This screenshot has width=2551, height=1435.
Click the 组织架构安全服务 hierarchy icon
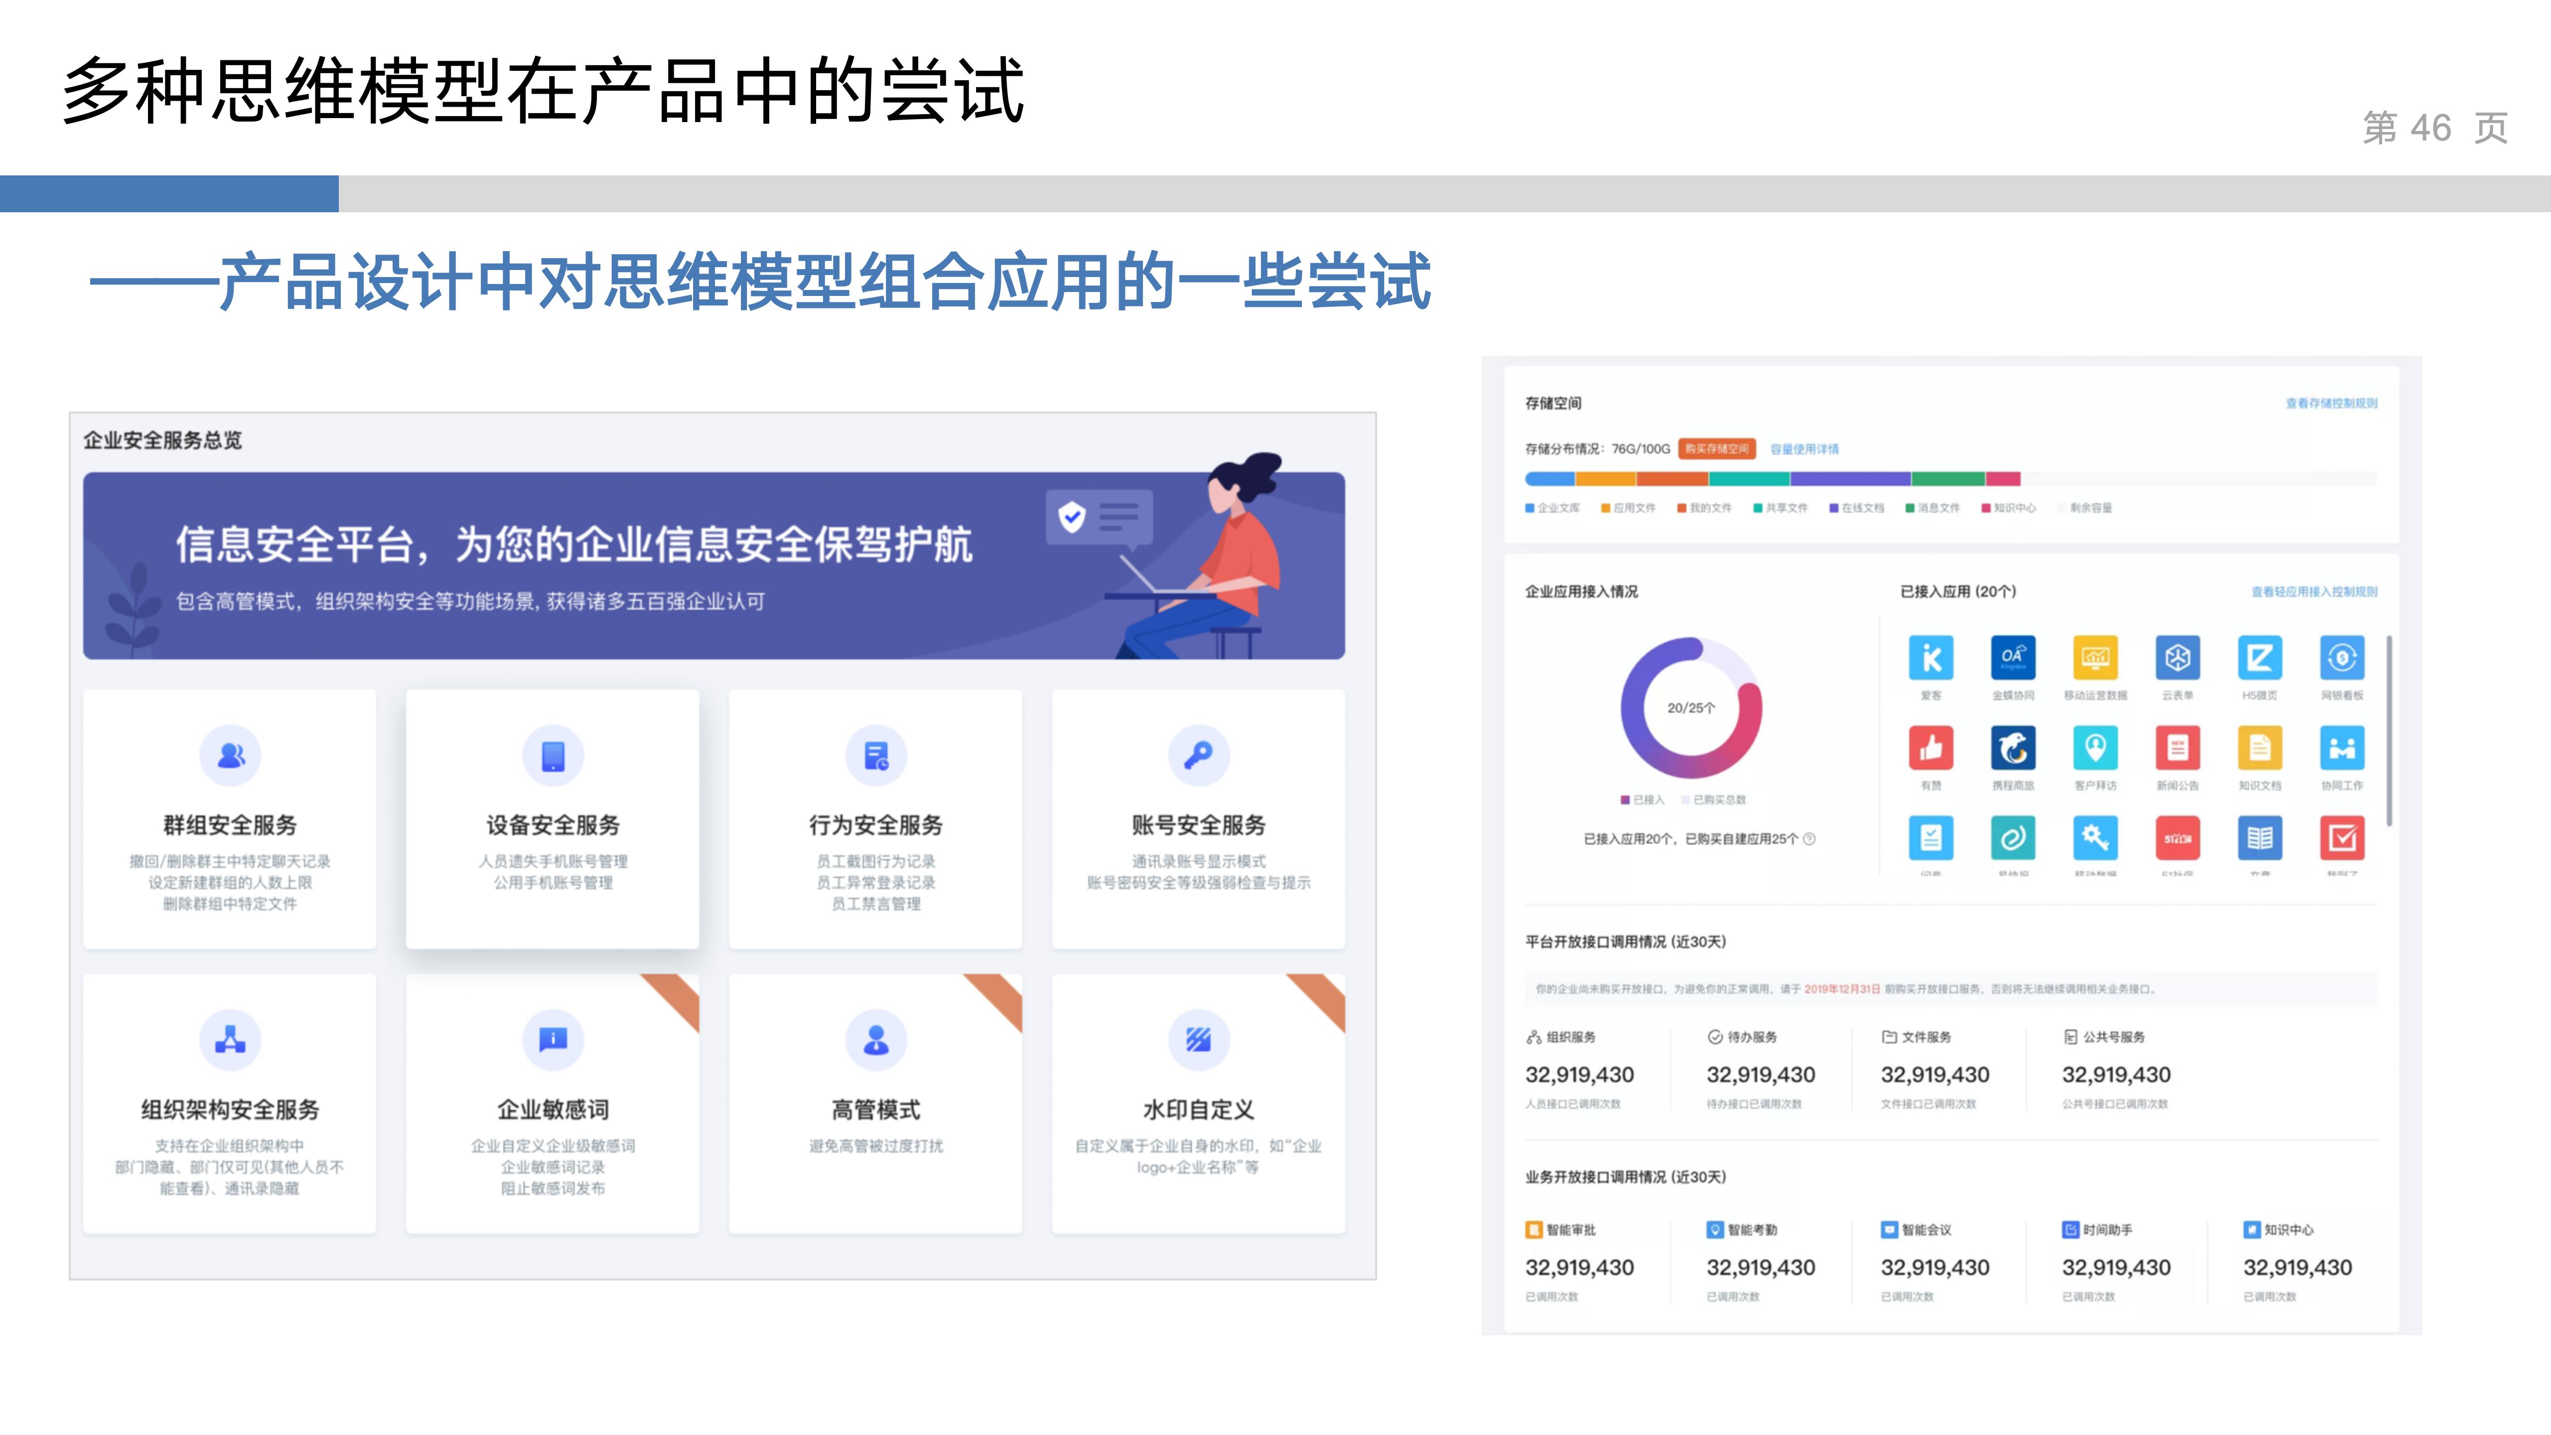point(231,1040)
